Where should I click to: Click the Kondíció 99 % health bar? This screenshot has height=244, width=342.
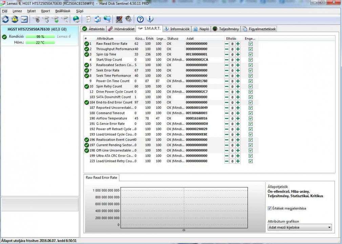(x=40, y=37)
